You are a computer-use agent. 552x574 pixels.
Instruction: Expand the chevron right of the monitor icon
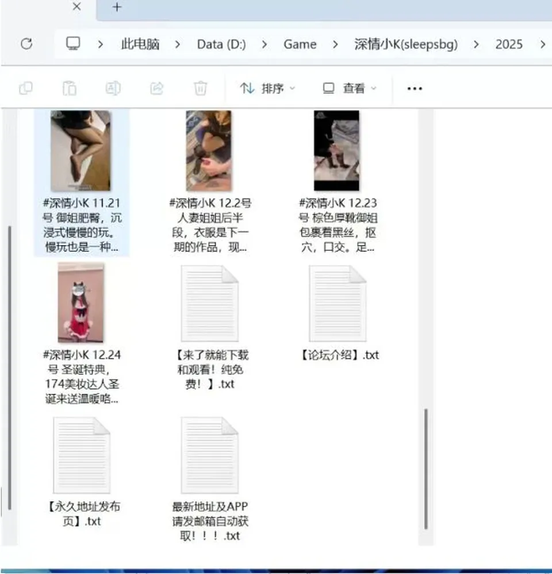coord(100,44)
